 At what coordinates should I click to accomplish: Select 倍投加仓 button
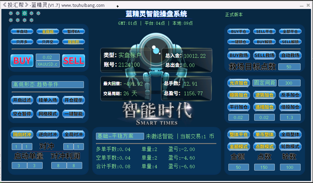pyautogui.click(x=290, y=107)
